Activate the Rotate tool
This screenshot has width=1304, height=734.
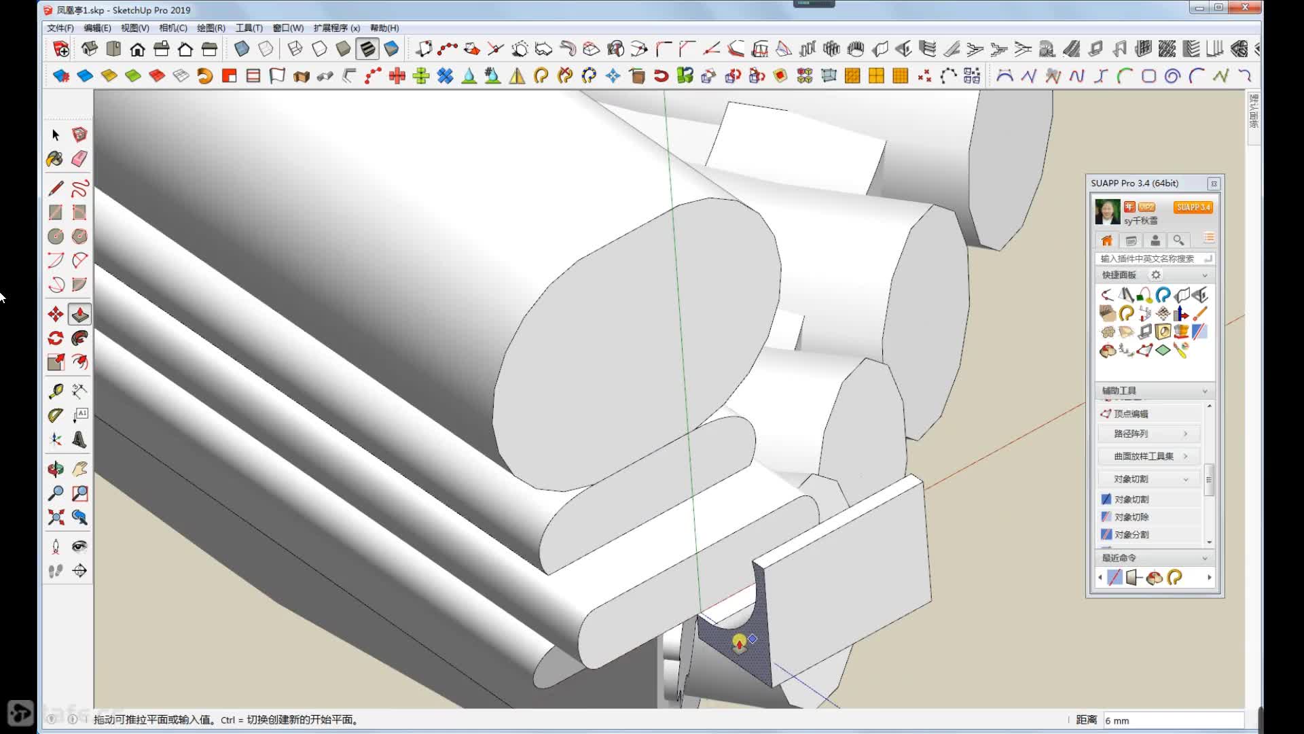coord(56,338)
